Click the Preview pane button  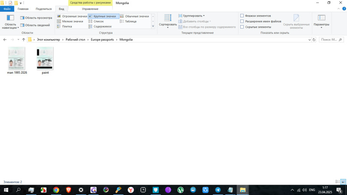pos(36,18)
